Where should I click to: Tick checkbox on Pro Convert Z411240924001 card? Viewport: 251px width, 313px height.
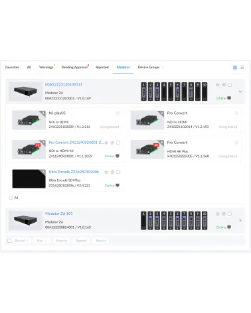pos(118,143)
